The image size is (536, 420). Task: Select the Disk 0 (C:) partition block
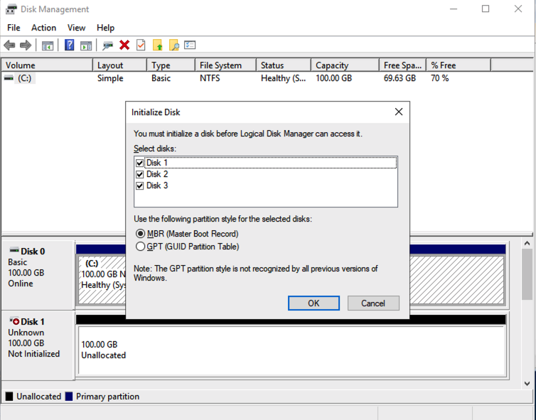[102, 279]
